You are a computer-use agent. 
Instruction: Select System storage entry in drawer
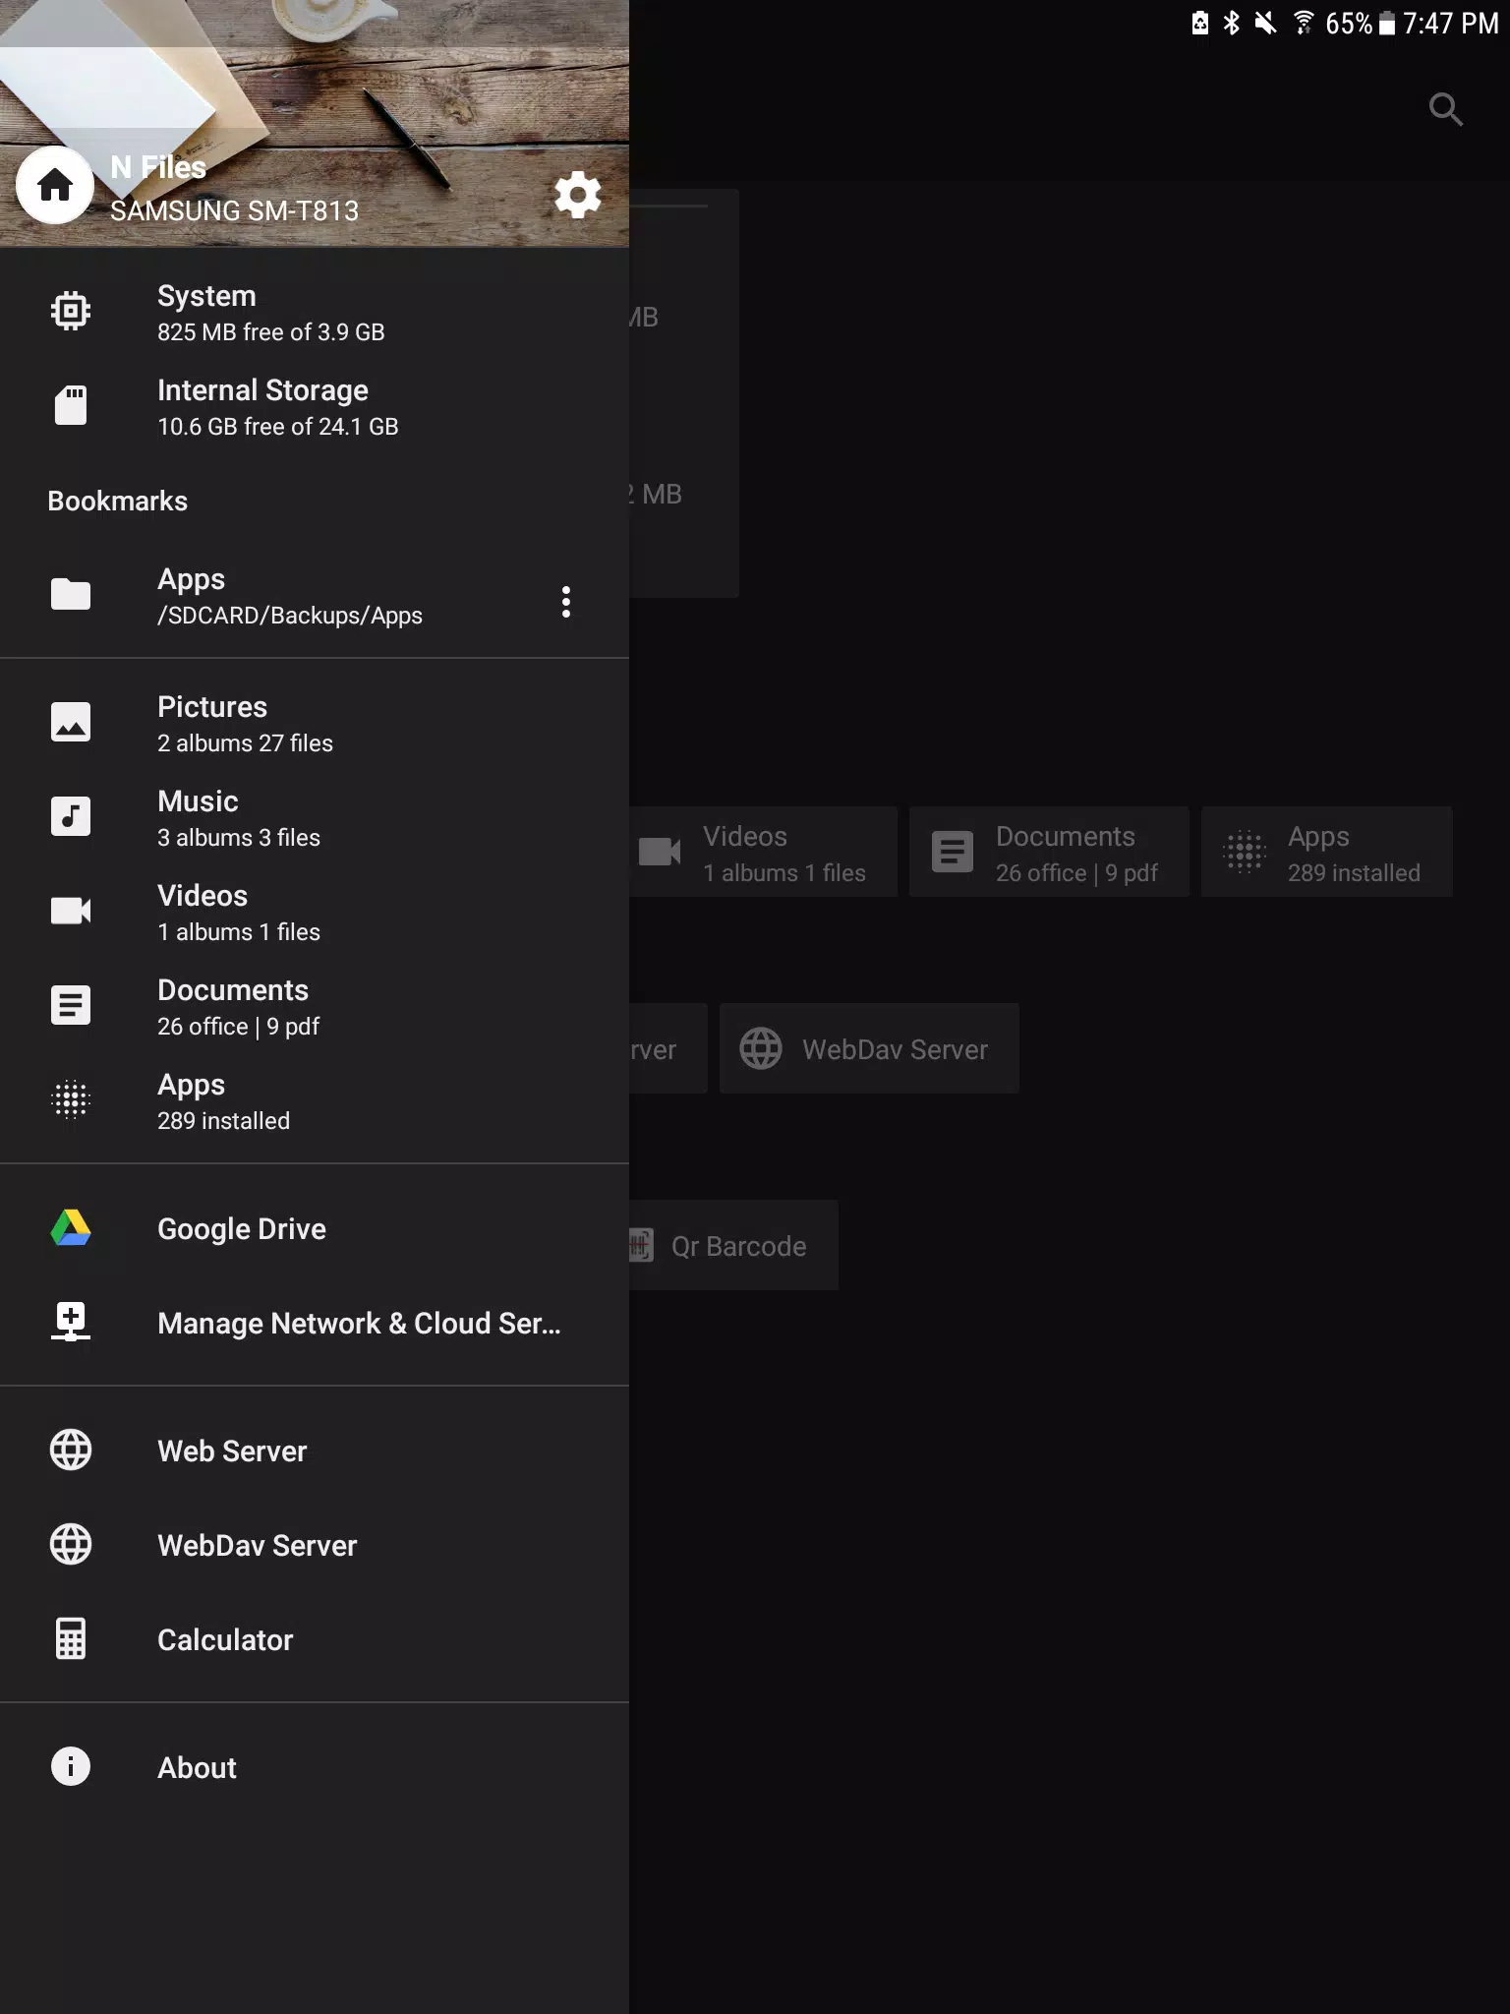[x=315, y=311]
